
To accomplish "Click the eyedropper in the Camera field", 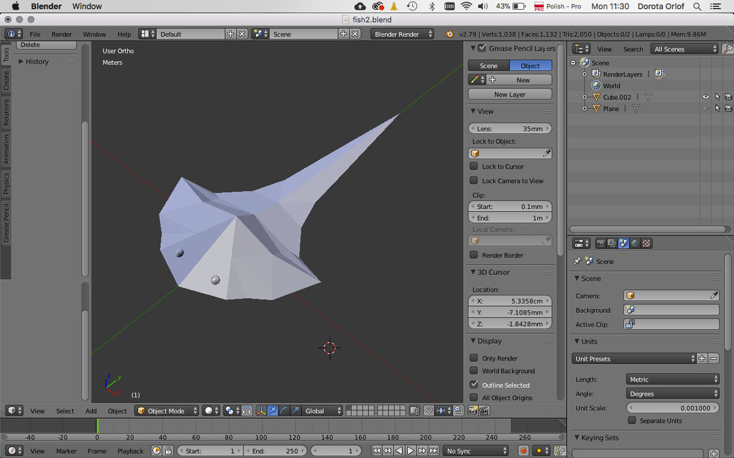I will [x=713, y=295].
